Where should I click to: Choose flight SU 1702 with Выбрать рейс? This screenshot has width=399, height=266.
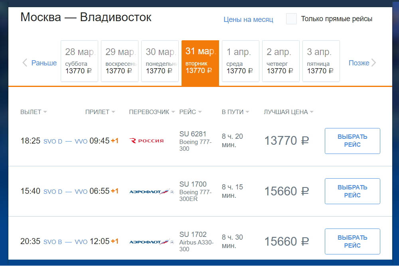pyautogui.click(x=352, y=242)
